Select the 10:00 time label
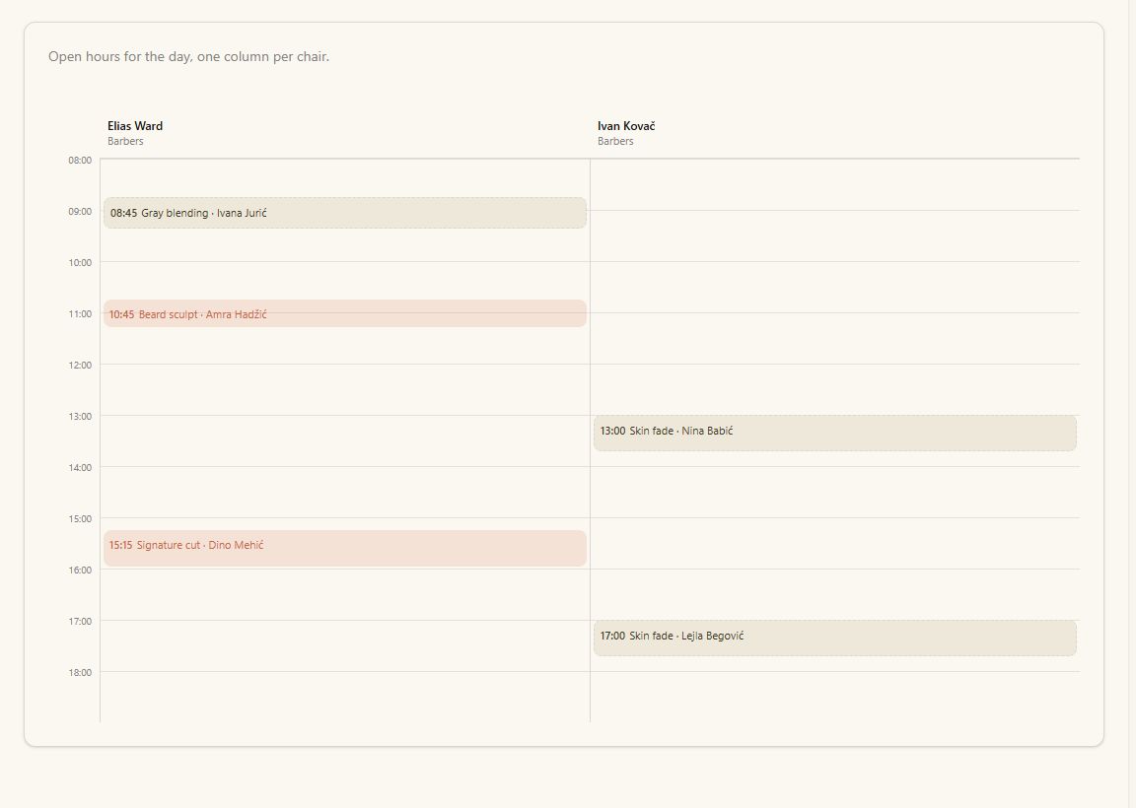Image resolution: width=1136 pixels, height=808 pixels. [x=81, y=263]
